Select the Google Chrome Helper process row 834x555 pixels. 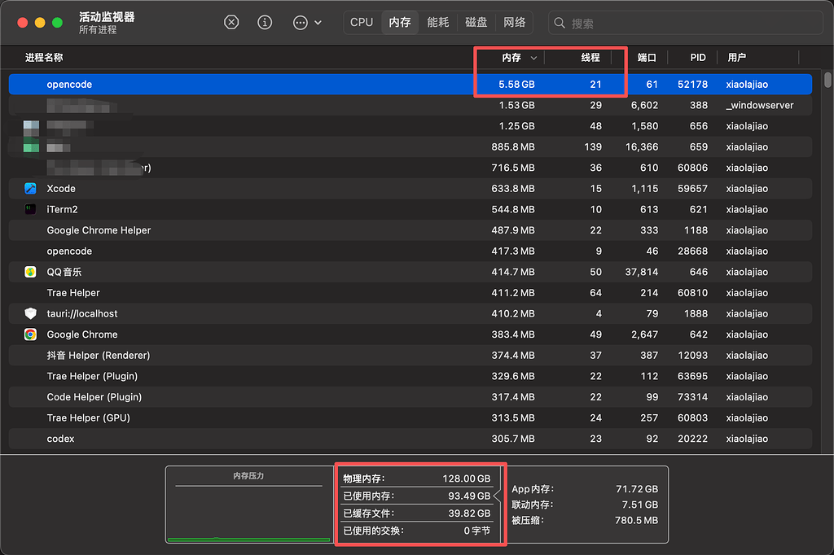410,230
